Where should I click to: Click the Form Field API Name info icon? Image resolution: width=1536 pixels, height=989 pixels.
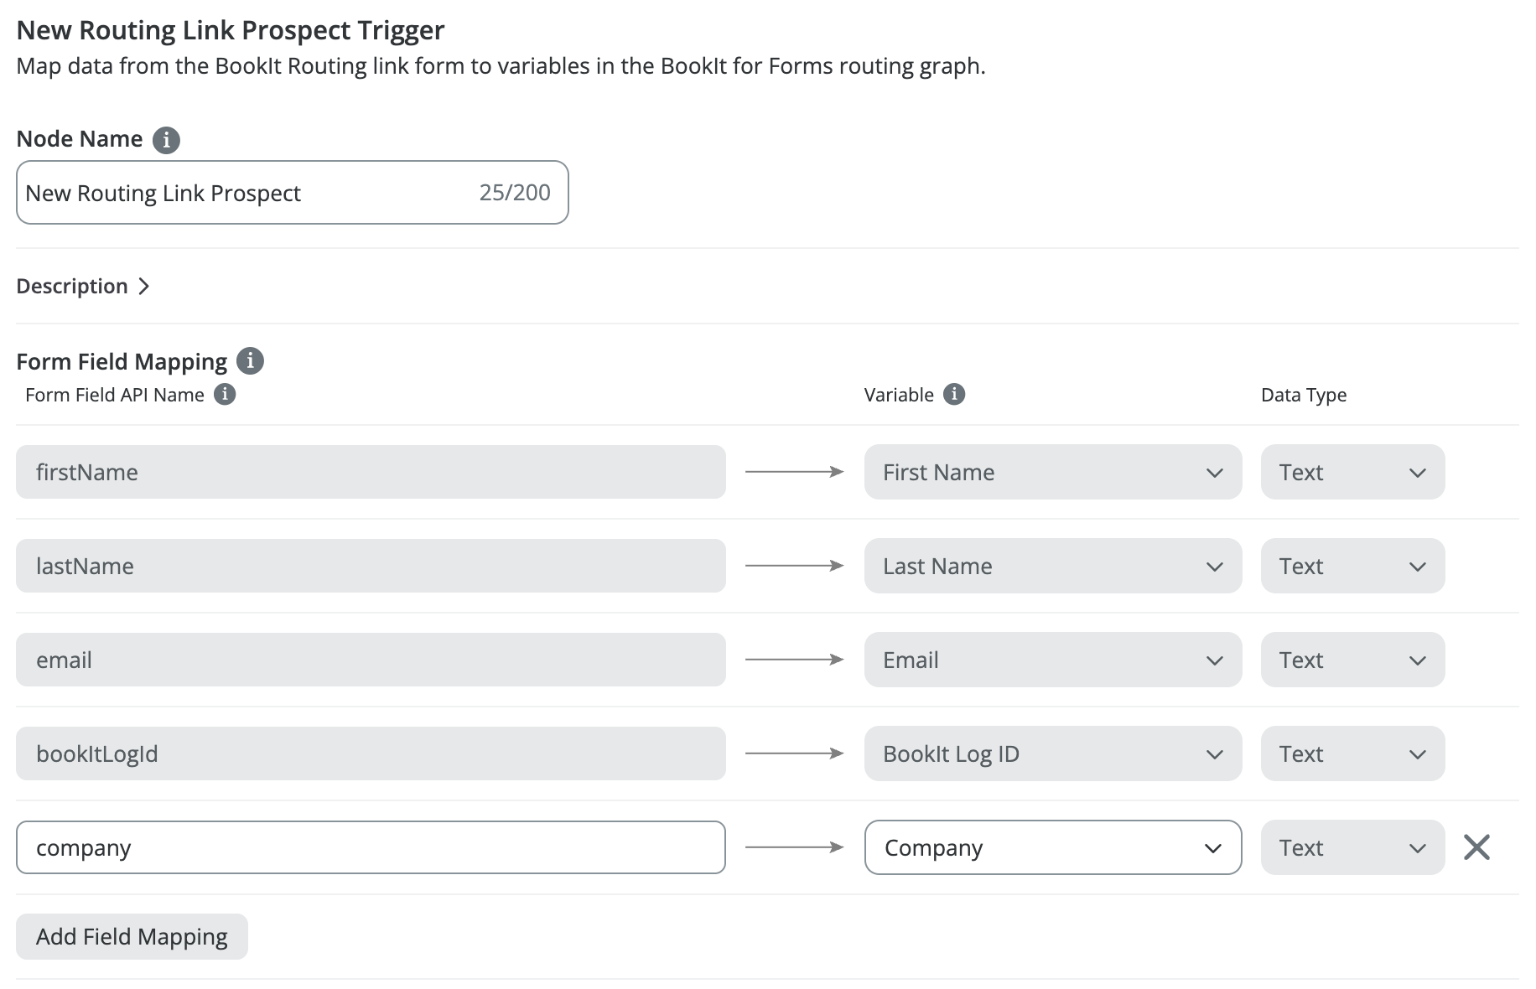pyautogui.click(x=225, y=394)
